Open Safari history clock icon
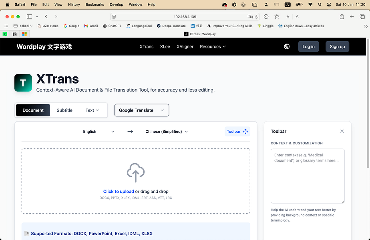This screenshot has width=370, height=240. pyautogui.click(x=266, y=16)
